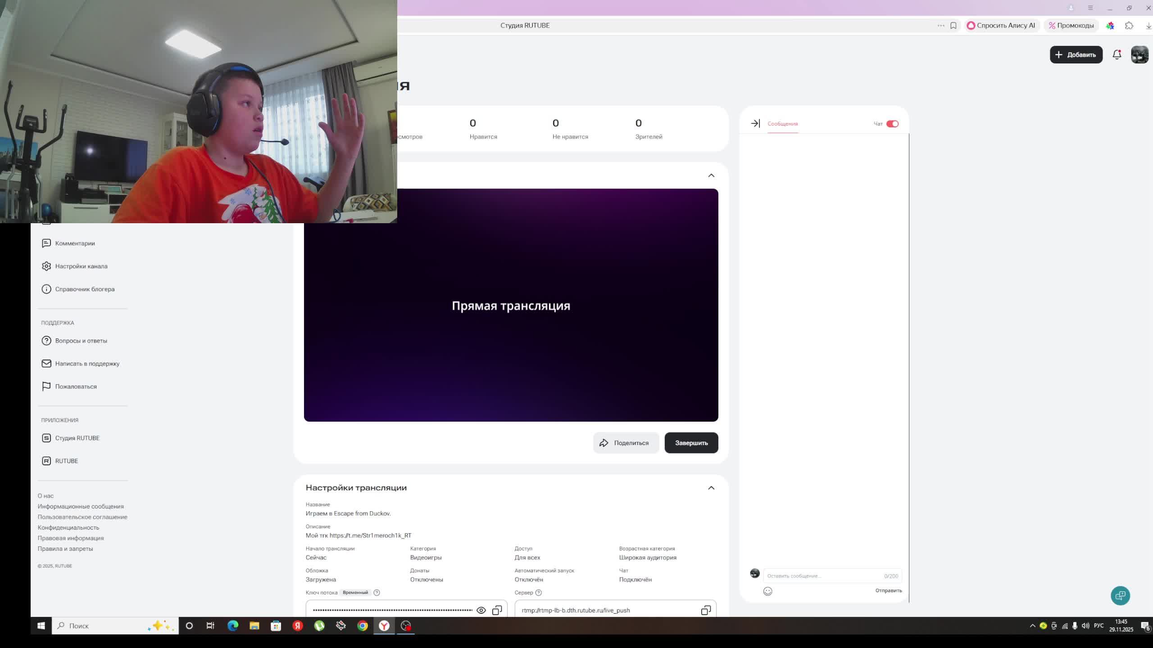
Task: Open Google Chrome from the taskbar
Action: pos(362,625)
